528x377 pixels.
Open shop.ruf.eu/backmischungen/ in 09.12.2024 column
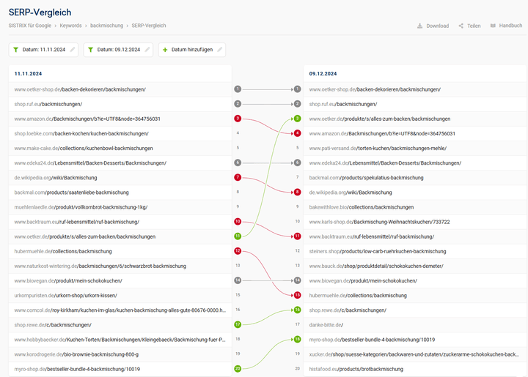[x=343, y=104]
